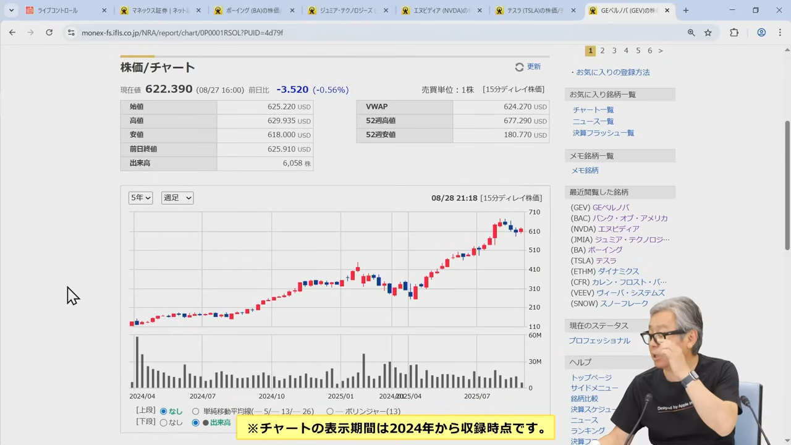
Task: Select lower panel なし radio button
Action: pos(164,423)
